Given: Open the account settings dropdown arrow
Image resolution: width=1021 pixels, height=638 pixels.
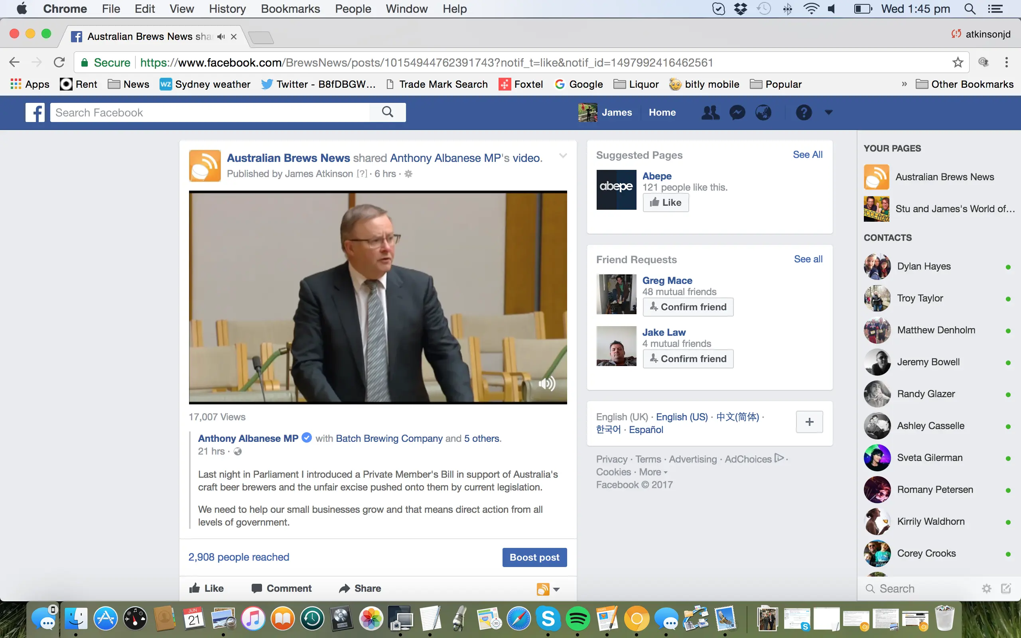Looking at the screenshot, I should 829,112.
